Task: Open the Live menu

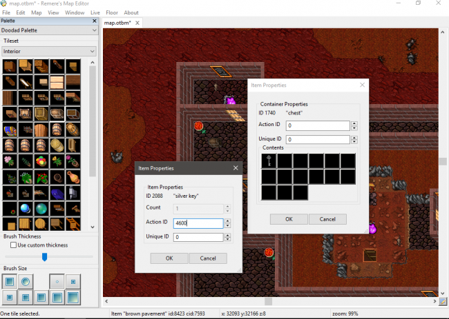Action: (95, 12)
